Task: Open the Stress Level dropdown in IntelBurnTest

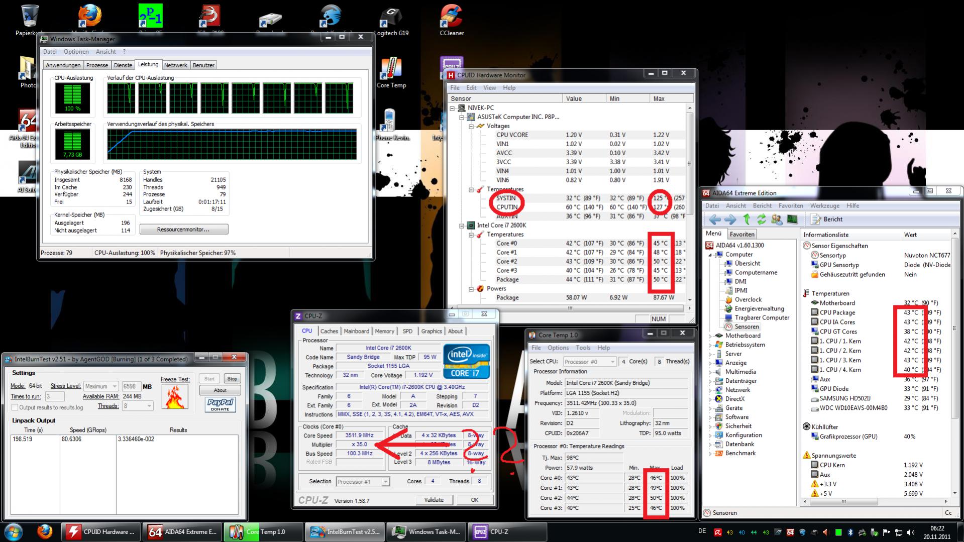Action: (x=101, y=386)
